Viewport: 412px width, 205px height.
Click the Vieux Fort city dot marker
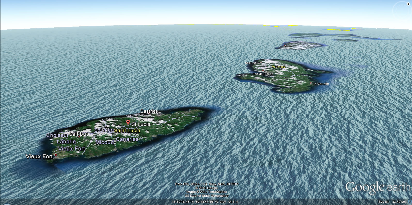click(x=56, y=155)
